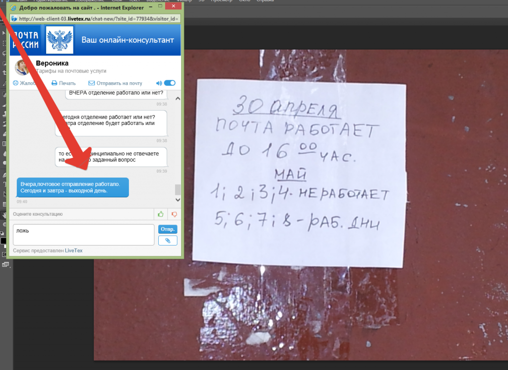Select the Clone Stamp tool in Photoshop
This screenshot has height=370, width=508.
4,114
